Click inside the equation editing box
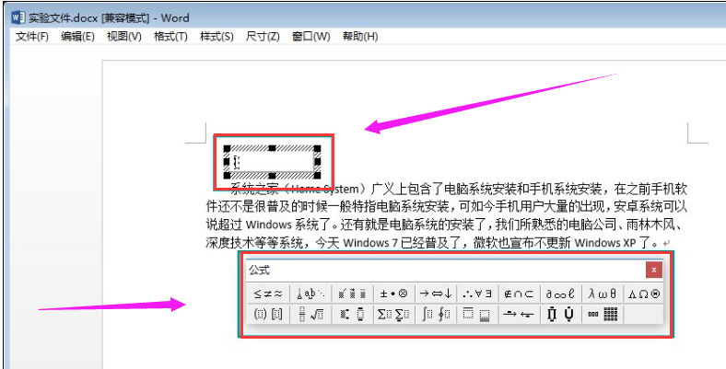 point(272,162)
